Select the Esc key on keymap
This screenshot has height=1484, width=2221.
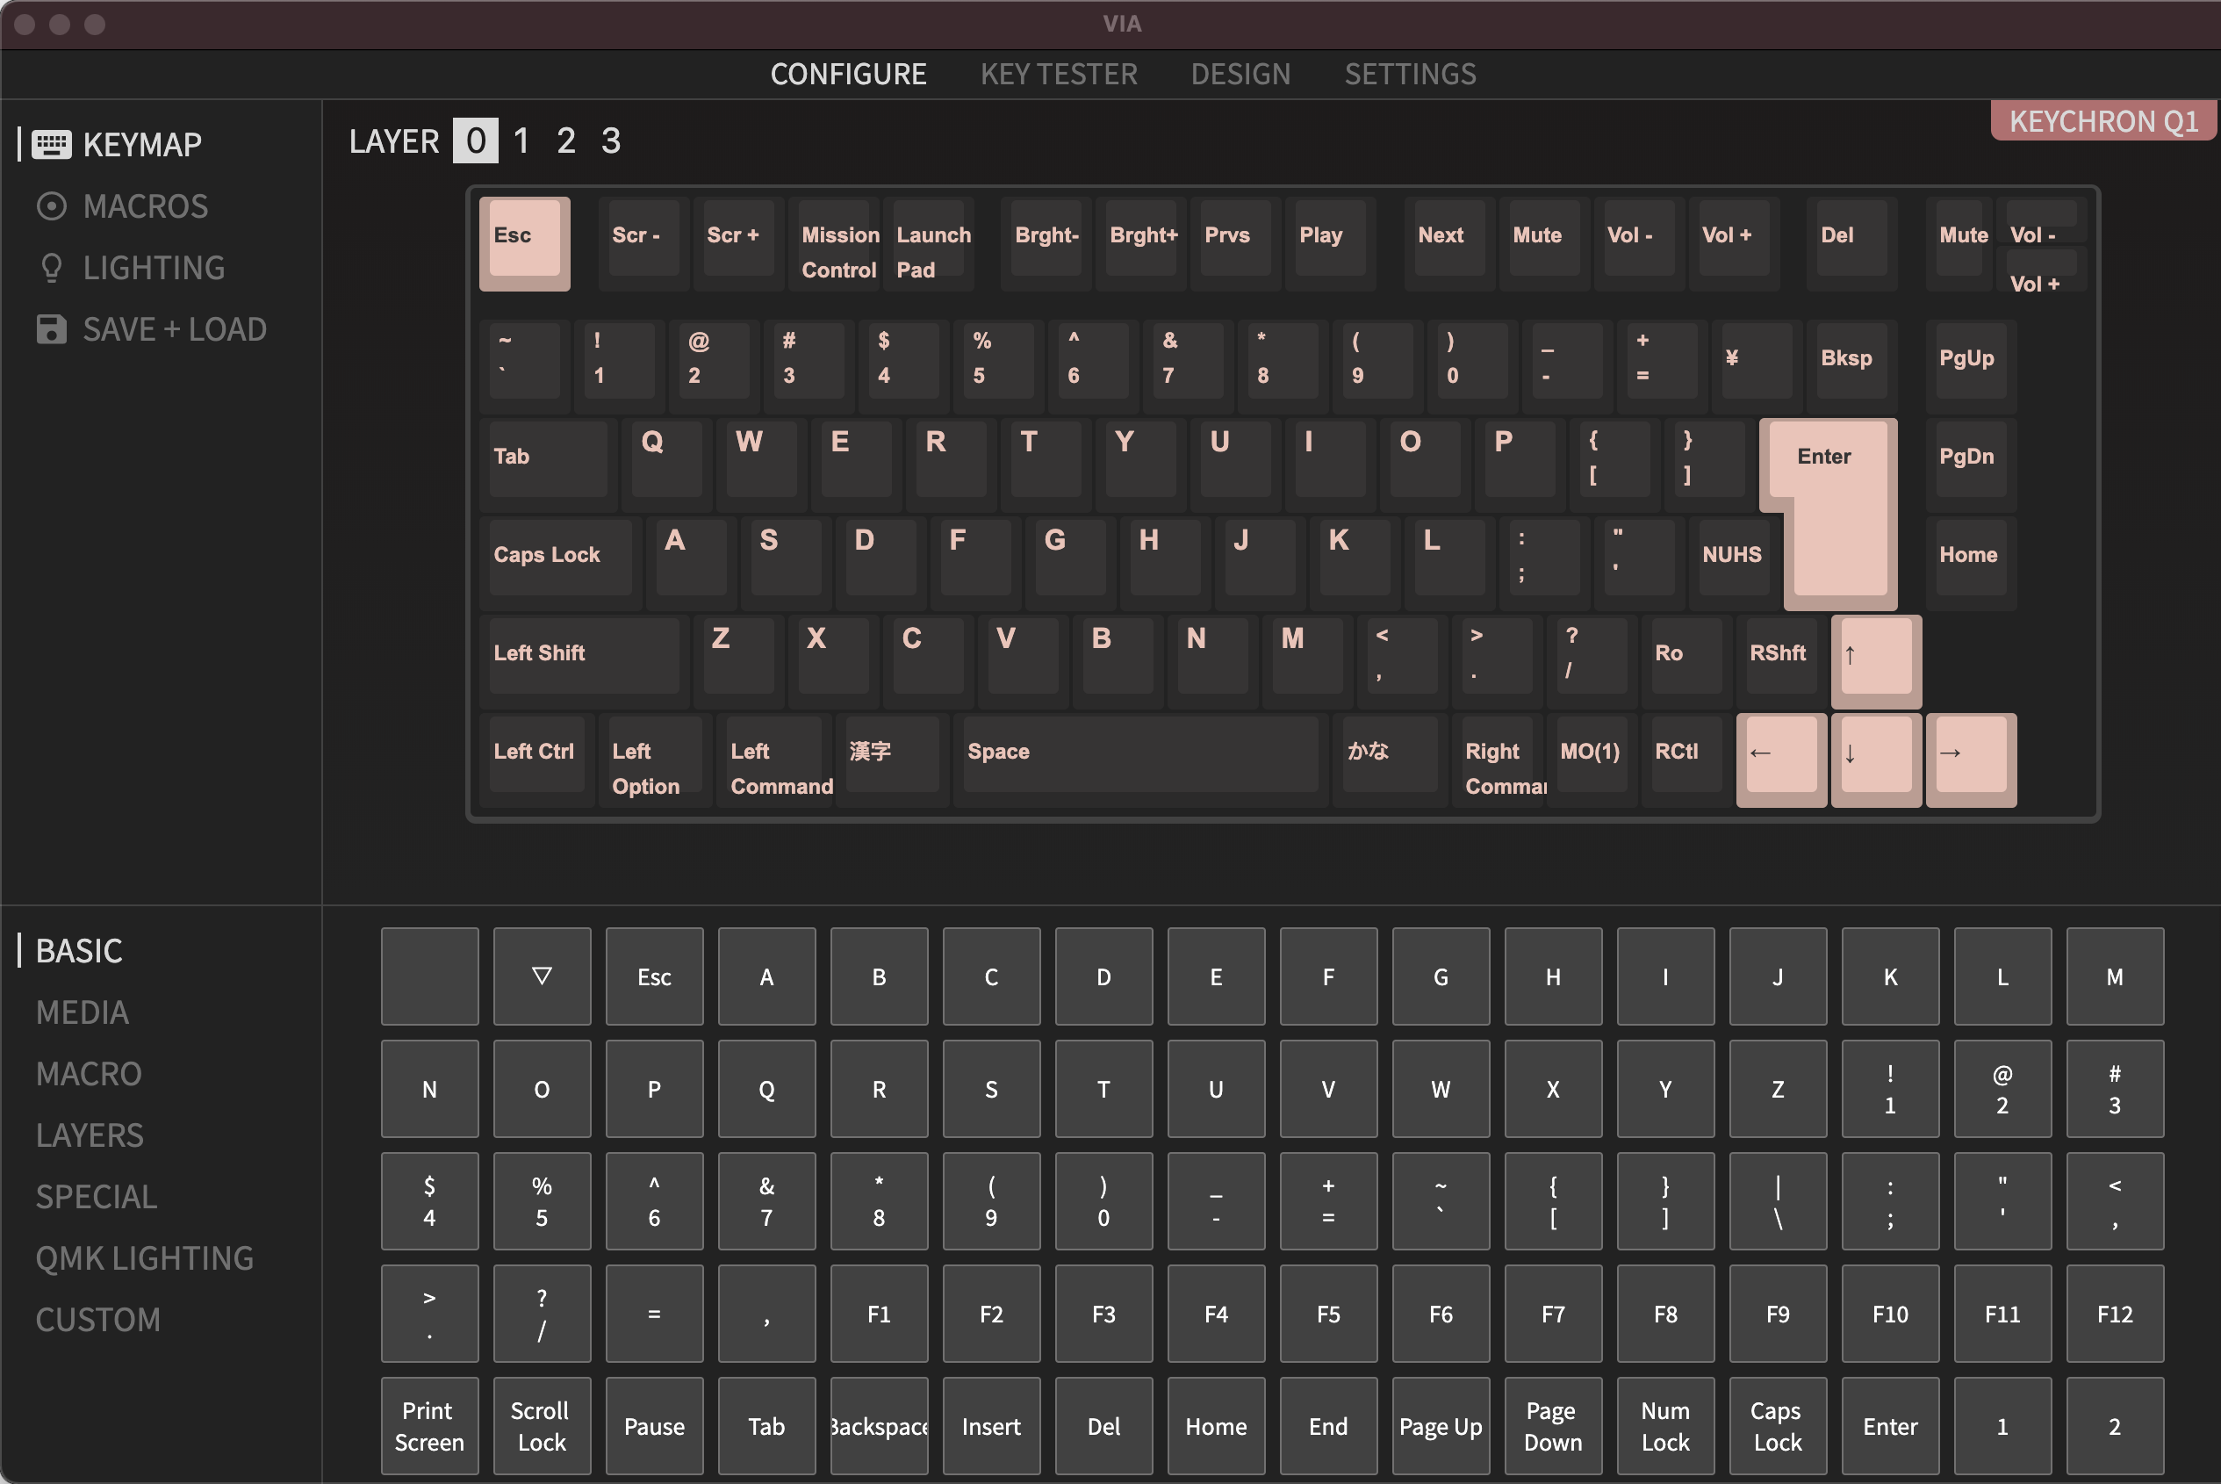[523, 245]
